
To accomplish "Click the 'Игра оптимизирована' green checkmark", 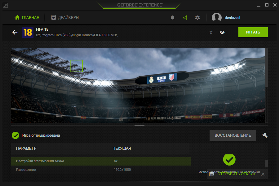I will pos(15,135).
